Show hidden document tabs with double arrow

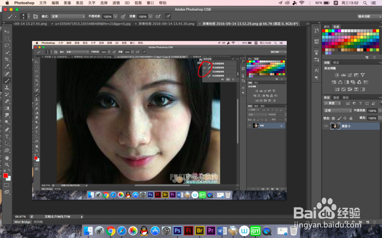pos(308,24)
